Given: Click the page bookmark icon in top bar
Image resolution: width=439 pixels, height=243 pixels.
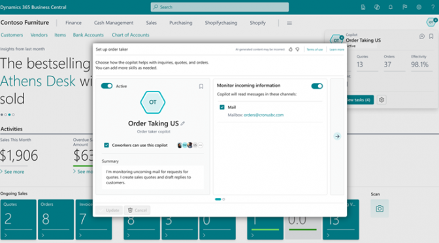Looking at the screenshot, I should [x=363, y=7].
